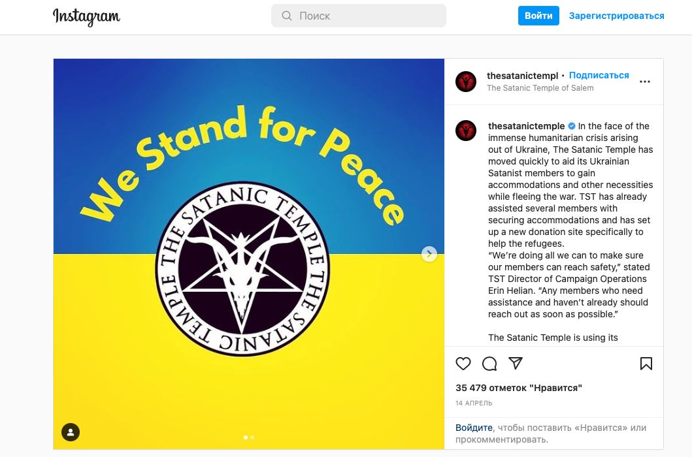Click avatar beside the caption text
The height and width of the screenshot is (457, 692).
[x=466, y=131]
